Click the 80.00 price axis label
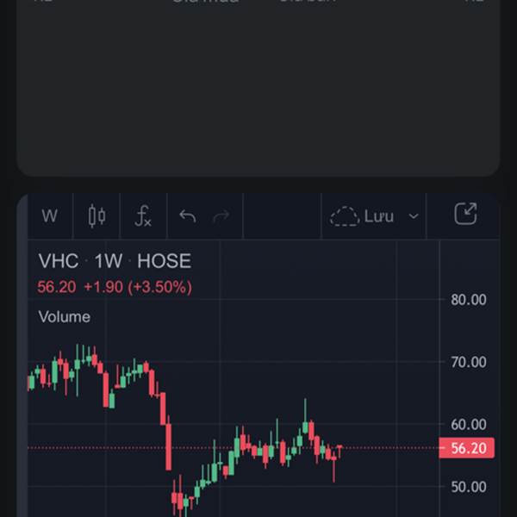517x517 pixels. (x=469, y=300)
